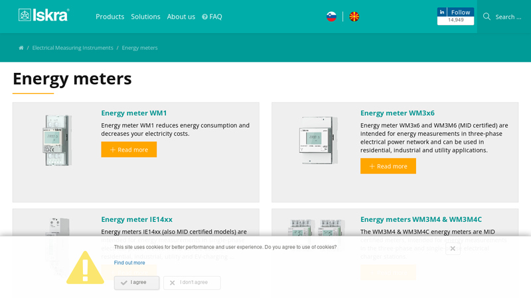Open Energy meter IE14xx title link
The width and height of the screenshot is (531, 298).
(x=137, y=219)
